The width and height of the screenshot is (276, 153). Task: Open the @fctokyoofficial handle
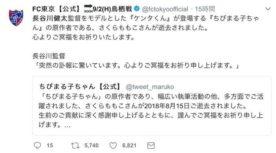pos(165,9)
